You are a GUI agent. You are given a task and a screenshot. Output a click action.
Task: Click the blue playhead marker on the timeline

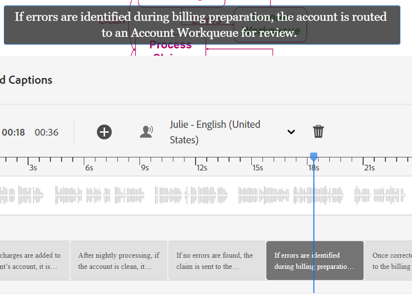[x=314, y=156]
